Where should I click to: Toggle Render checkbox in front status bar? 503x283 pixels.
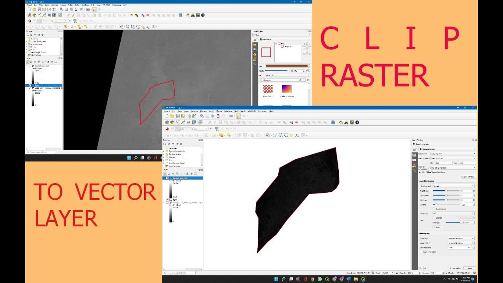pos(446,273)
